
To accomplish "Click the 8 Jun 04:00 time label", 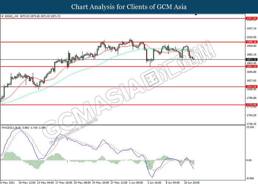I will tap(173, 183).
